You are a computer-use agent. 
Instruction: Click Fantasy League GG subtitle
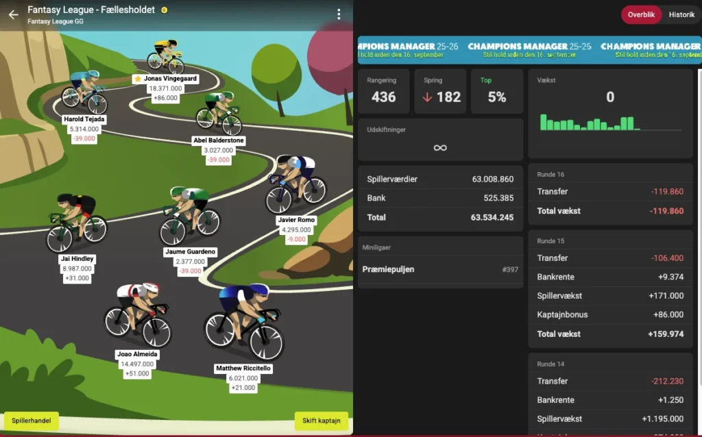tap(55, 21)
